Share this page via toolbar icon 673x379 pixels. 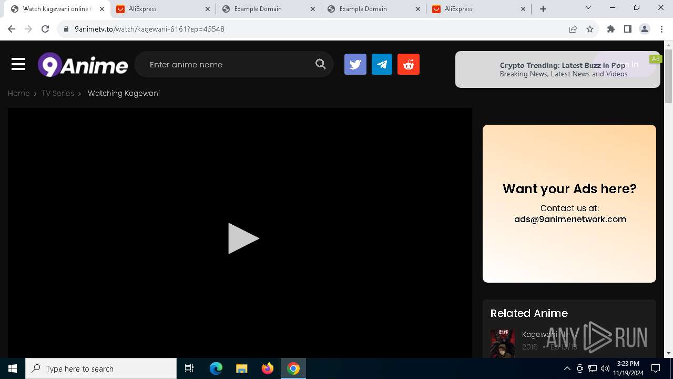click(573, 29)
